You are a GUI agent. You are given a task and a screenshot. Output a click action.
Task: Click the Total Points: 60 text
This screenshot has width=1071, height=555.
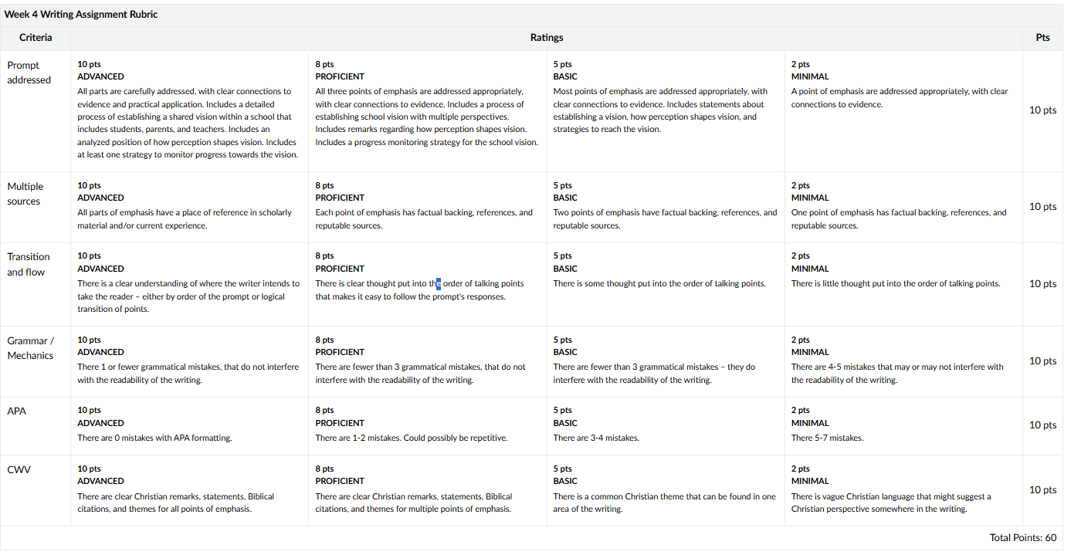tap(1023, 537)
